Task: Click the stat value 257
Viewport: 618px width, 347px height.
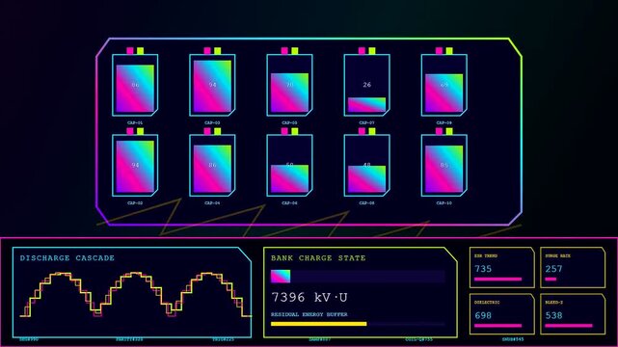Action: (553, 269)
